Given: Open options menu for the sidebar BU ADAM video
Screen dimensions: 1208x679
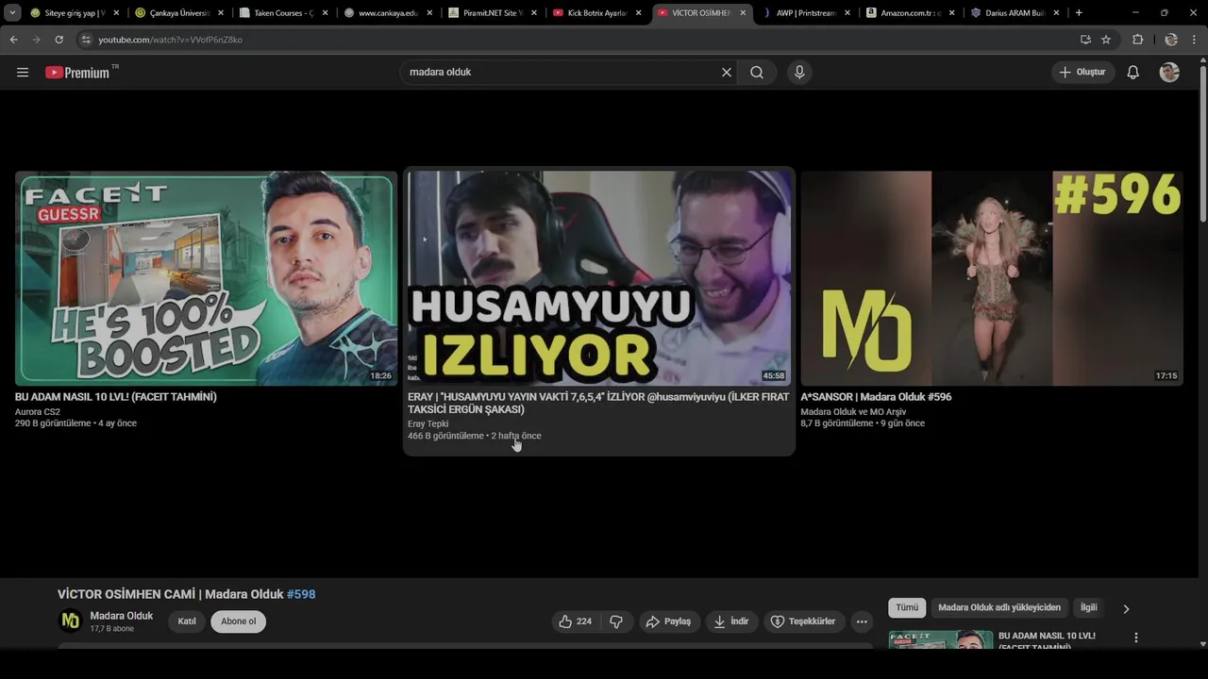Looking at the screenshot, I should point(1136,638).
